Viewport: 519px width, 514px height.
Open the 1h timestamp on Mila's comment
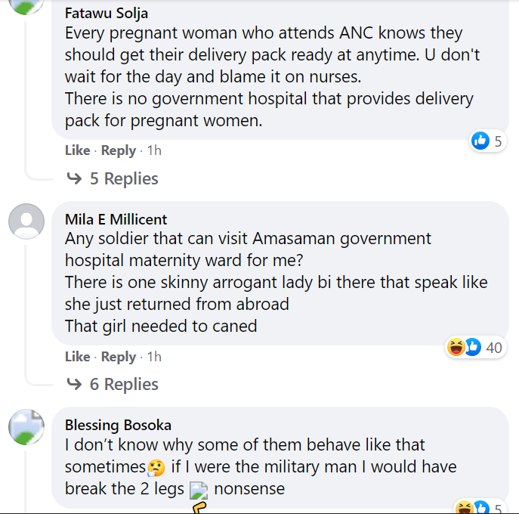(154, 357)
